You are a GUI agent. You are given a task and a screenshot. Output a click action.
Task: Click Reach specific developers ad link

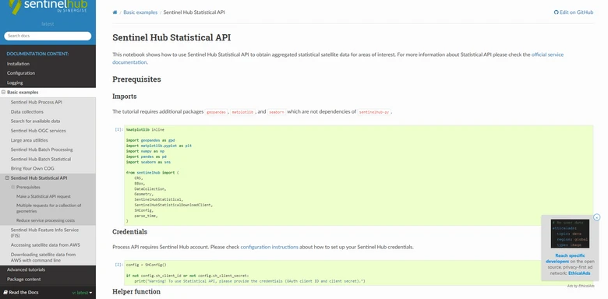566,259
